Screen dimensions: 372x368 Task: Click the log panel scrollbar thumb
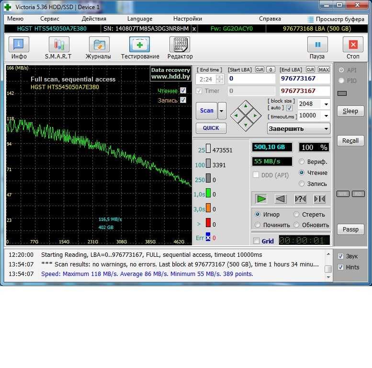pyautogui.click(x=328, y=269)
